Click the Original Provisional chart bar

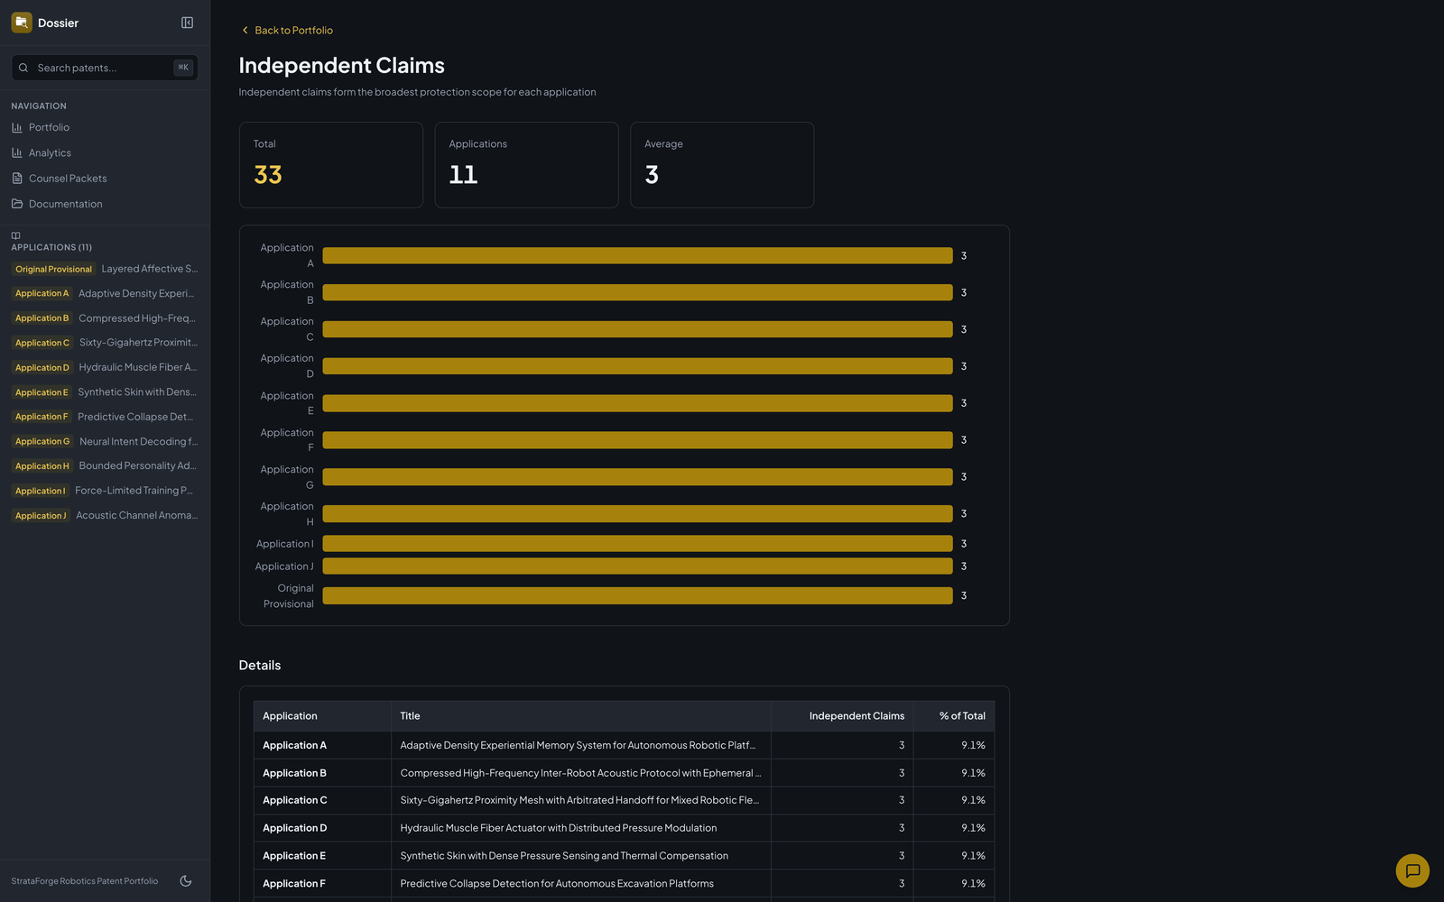coord(637,596)
